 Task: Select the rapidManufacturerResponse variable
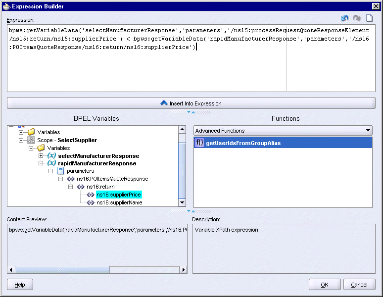tap(97, 163)
